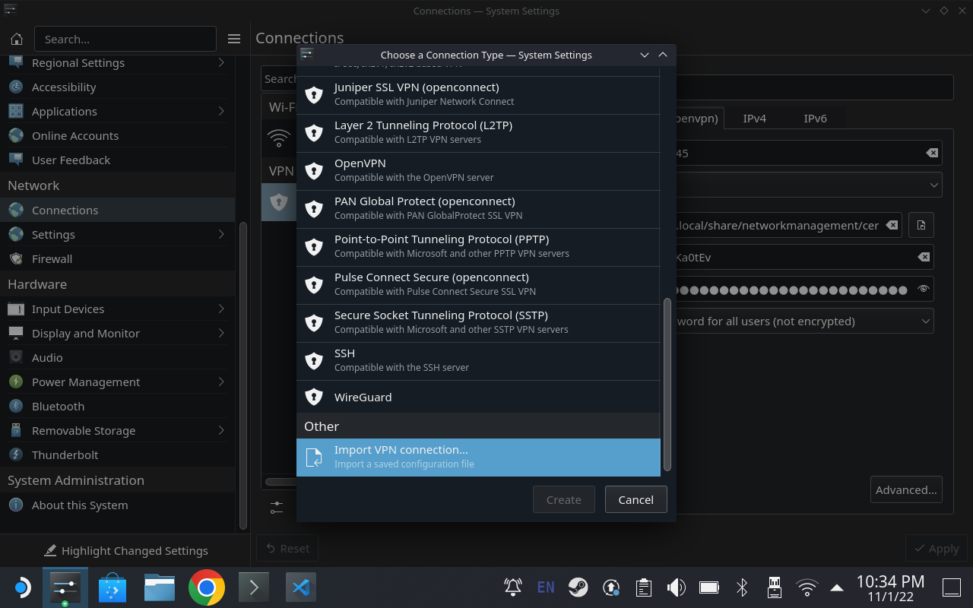Click the masked password input field

pyautogui.click(x=804, y=289)
